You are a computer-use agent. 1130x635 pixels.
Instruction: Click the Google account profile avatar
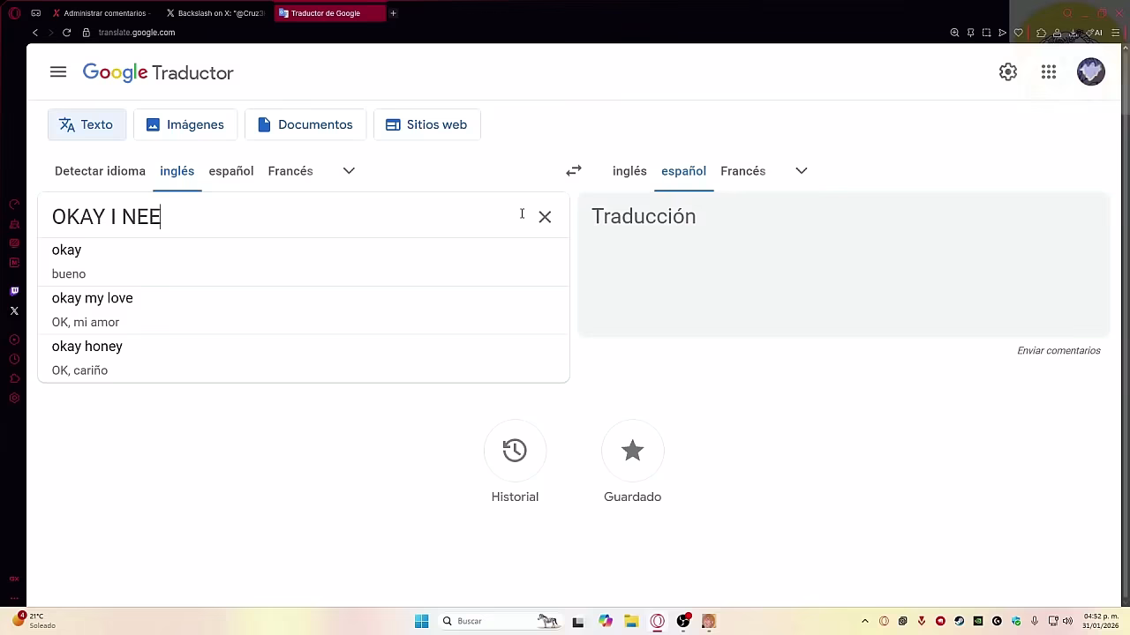[1090, 72]
